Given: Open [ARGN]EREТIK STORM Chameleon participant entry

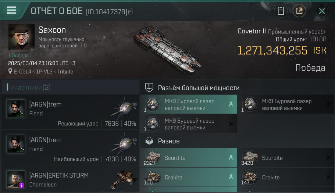Looking at the screenshot, I should point(70,179).
